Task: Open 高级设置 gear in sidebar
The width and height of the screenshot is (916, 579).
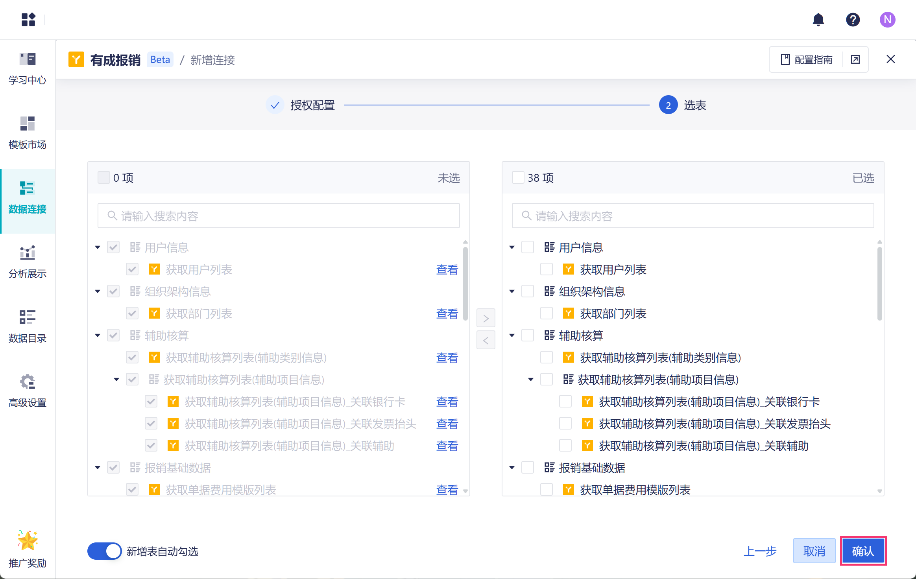Action: click(28, 391)
